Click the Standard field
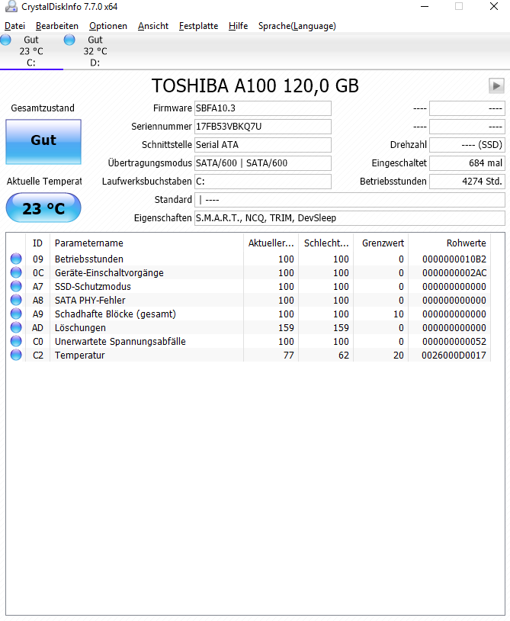510x621 pixels. point(350,200)
